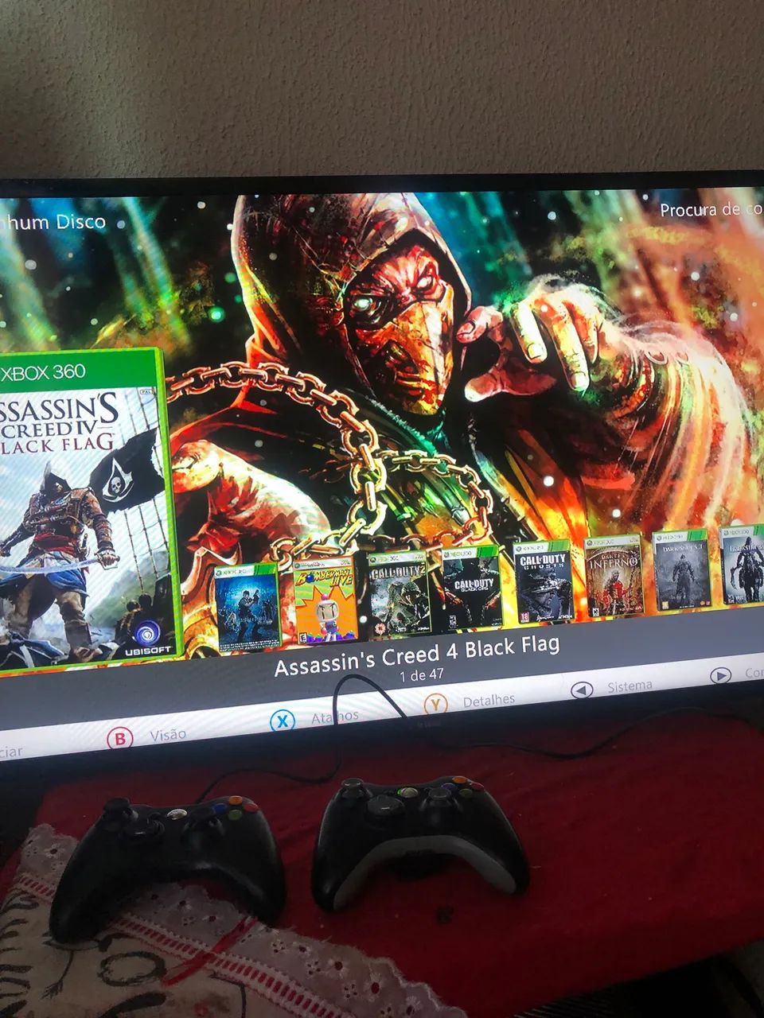Select the Darksiders cover at the row's end
The height and width of the screenshot is (1018, 764).
tap(742, 563)
